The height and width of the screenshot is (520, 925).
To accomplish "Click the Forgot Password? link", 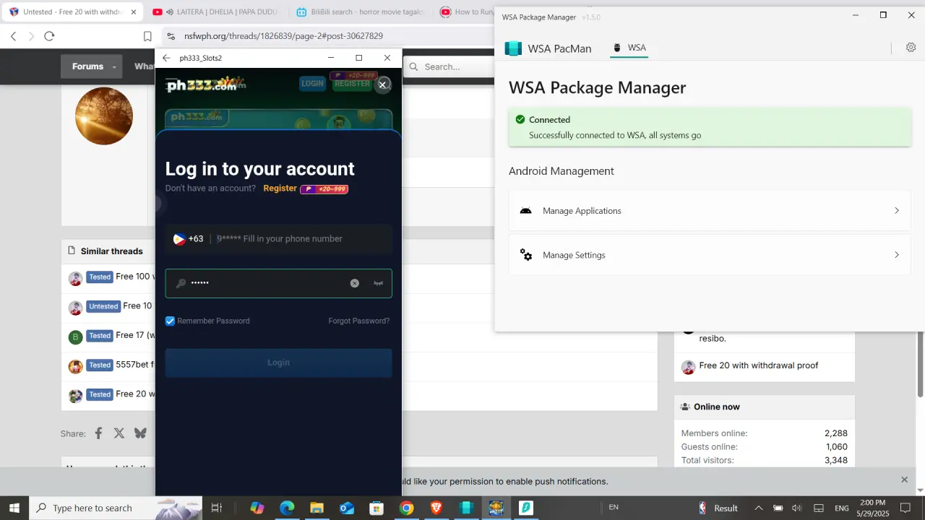I will point(359,321).
